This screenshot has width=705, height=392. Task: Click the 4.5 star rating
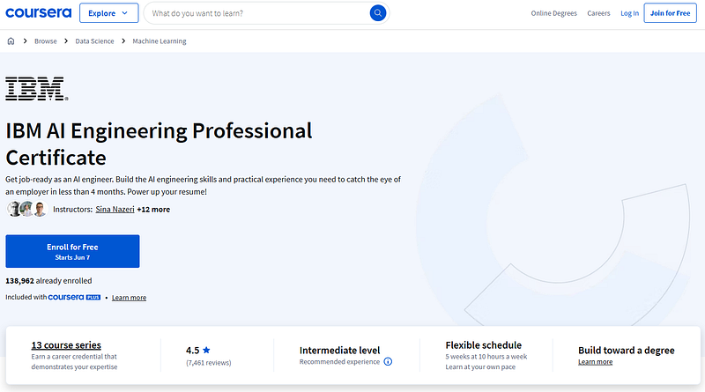pos(198,351)
